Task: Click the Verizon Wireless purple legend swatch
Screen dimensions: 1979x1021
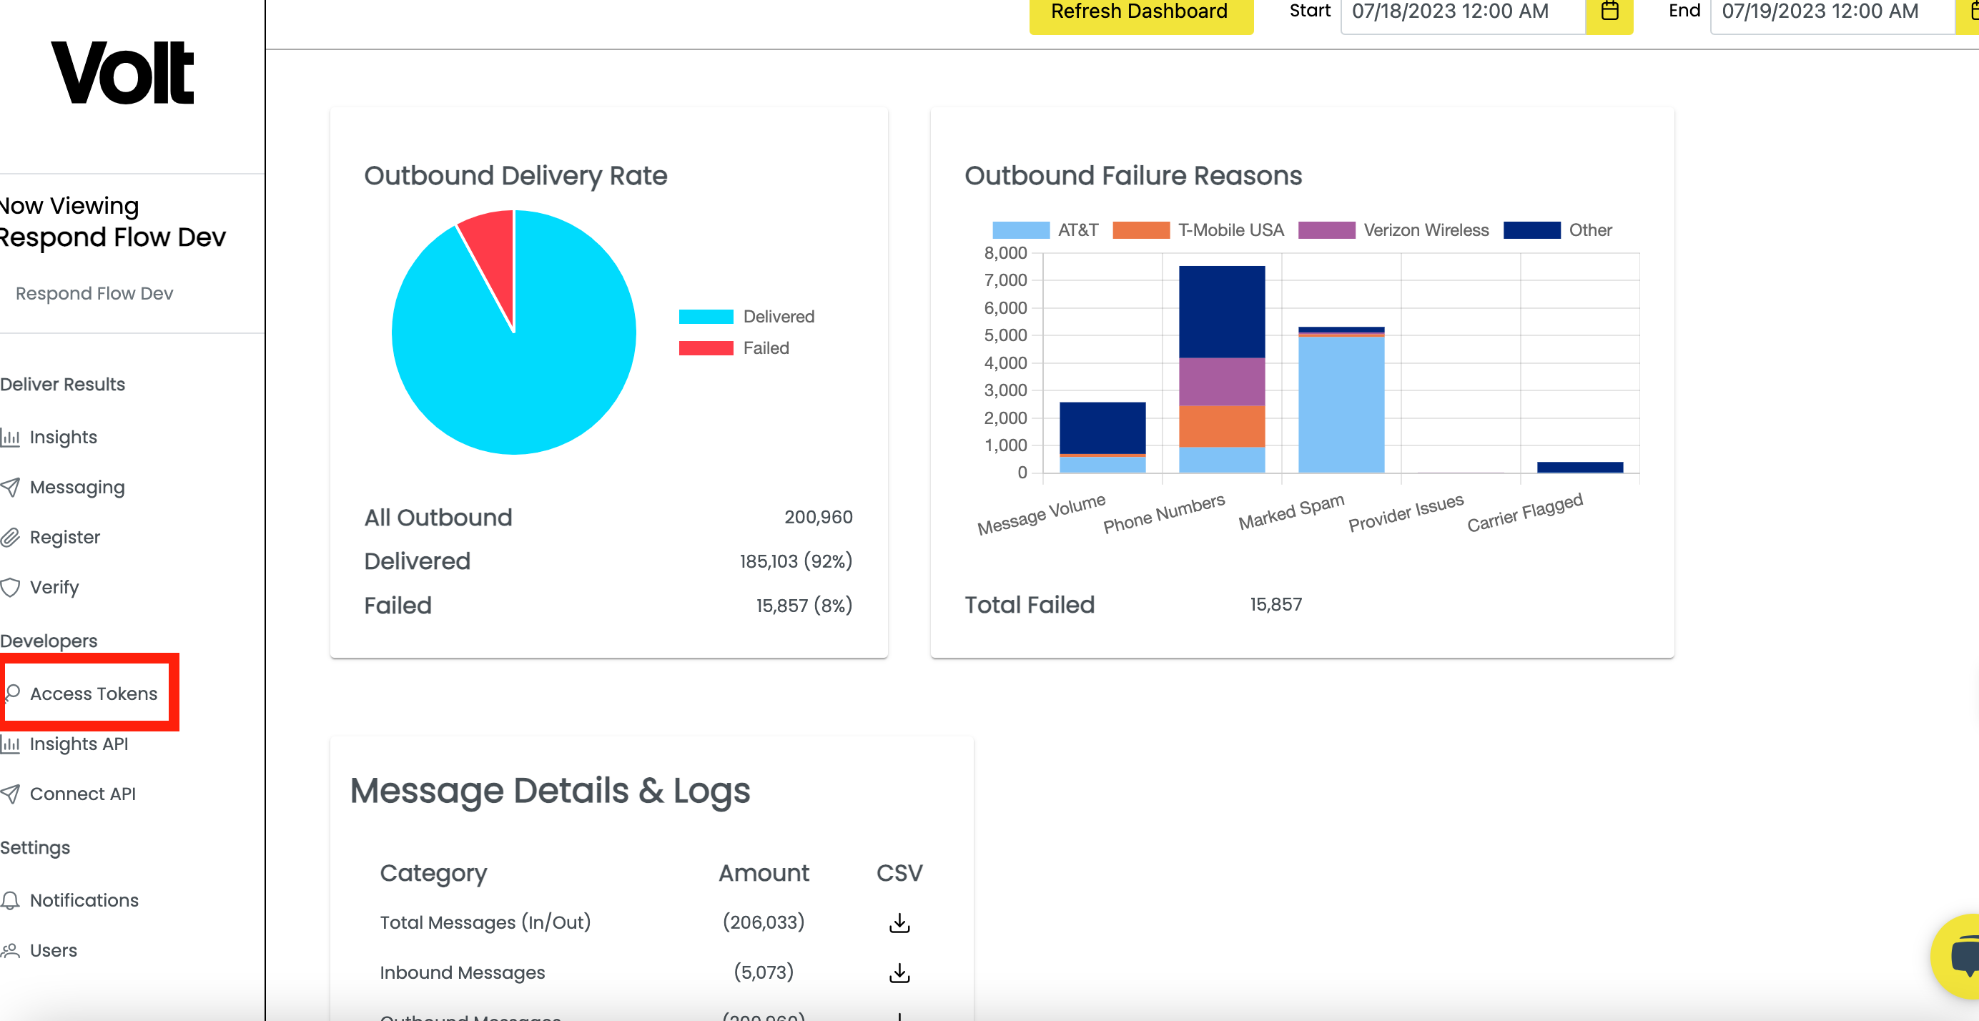Action: 1326,230
